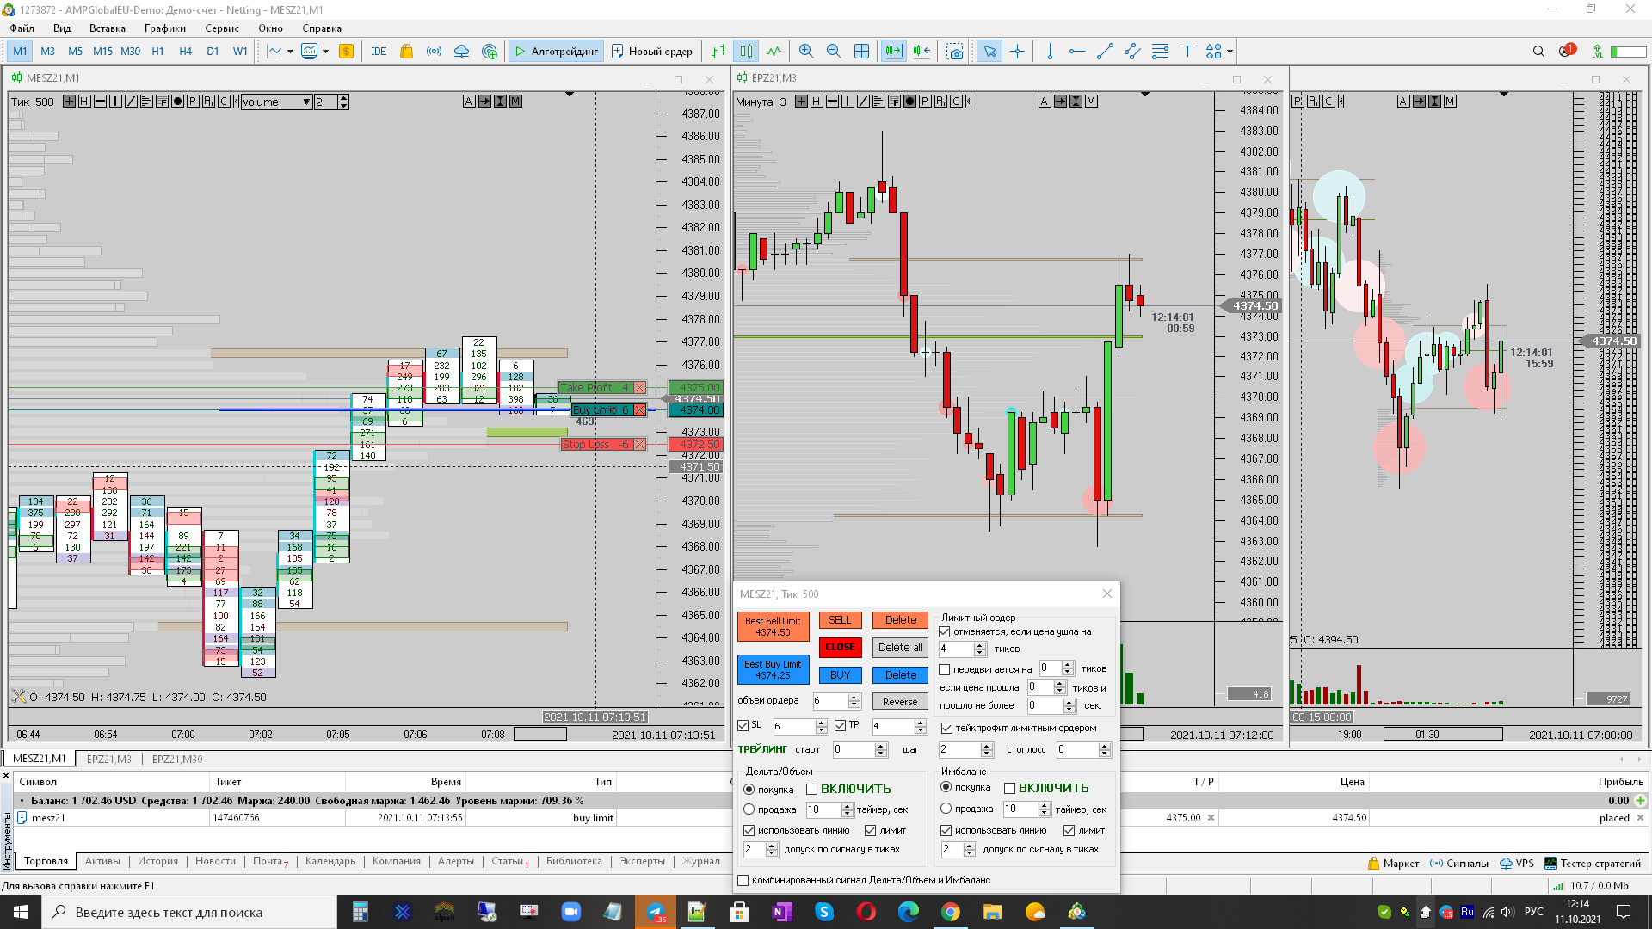Select the crosshair tool in toolbar
Viewport: 1652px width, 929px height.
point(1017,52)
